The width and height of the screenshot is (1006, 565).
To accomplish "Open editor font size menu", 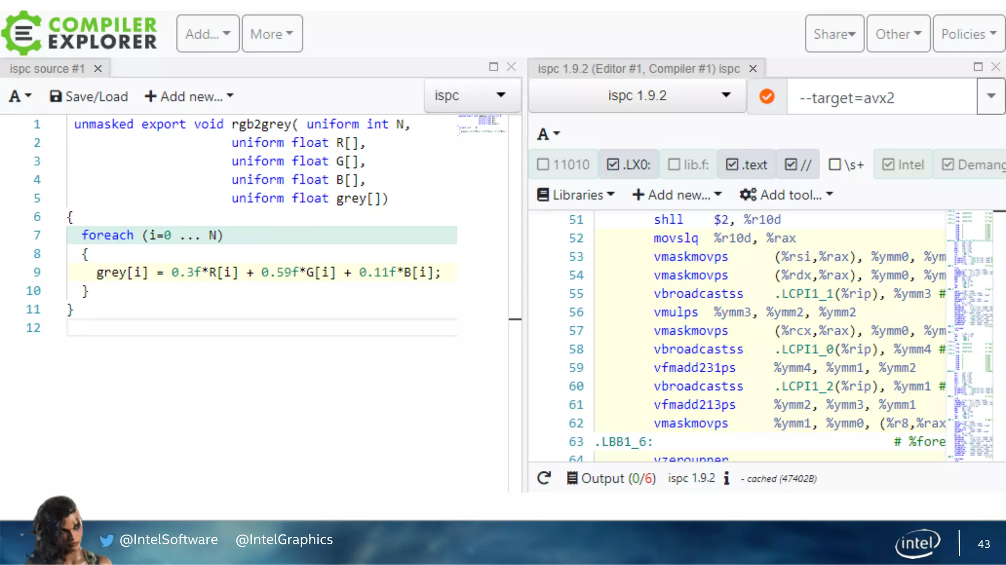I will (20, 96).
